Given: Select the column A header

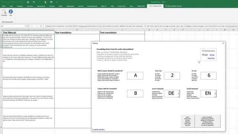Looking at the screenshot, I should point(28,30).
